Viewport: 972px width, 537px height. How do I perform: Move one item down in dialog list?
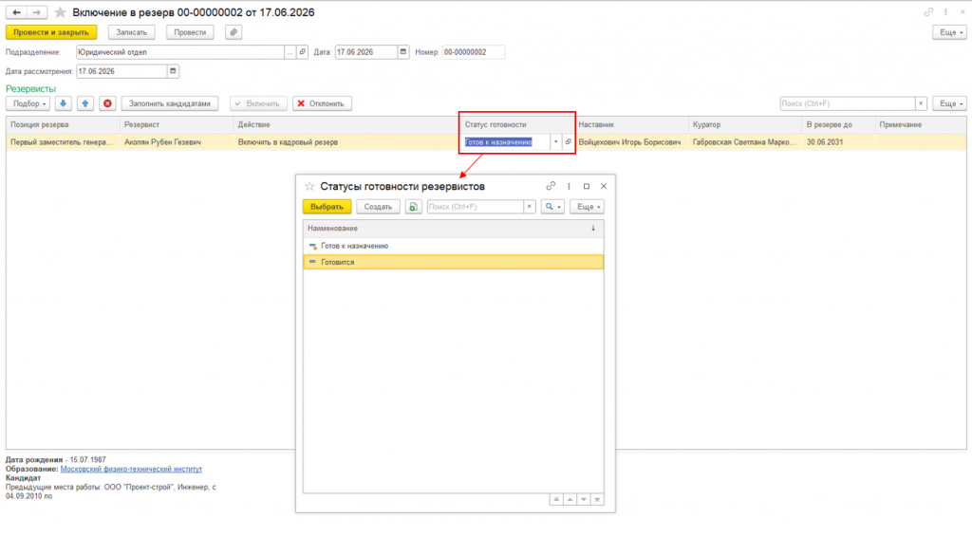click(584, 499)
